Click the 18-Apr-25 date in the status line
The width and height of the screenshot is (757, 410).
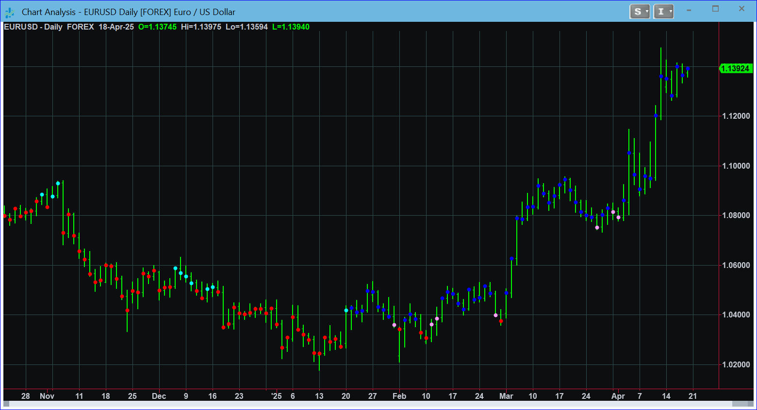coord(116,27)
